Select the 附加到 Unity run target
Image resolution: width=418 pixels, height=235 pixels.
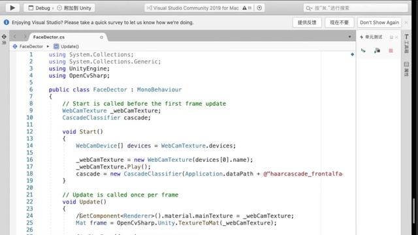pos(74,8)
